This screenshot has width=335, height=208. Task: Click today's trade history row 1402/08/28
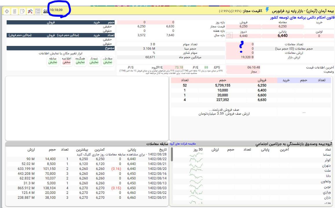(116, 154)
